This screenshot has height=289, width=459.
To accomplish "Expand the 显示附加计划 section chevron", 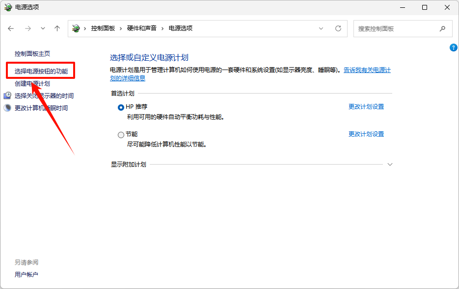I will pyautogui.click(x=390, y=165).
